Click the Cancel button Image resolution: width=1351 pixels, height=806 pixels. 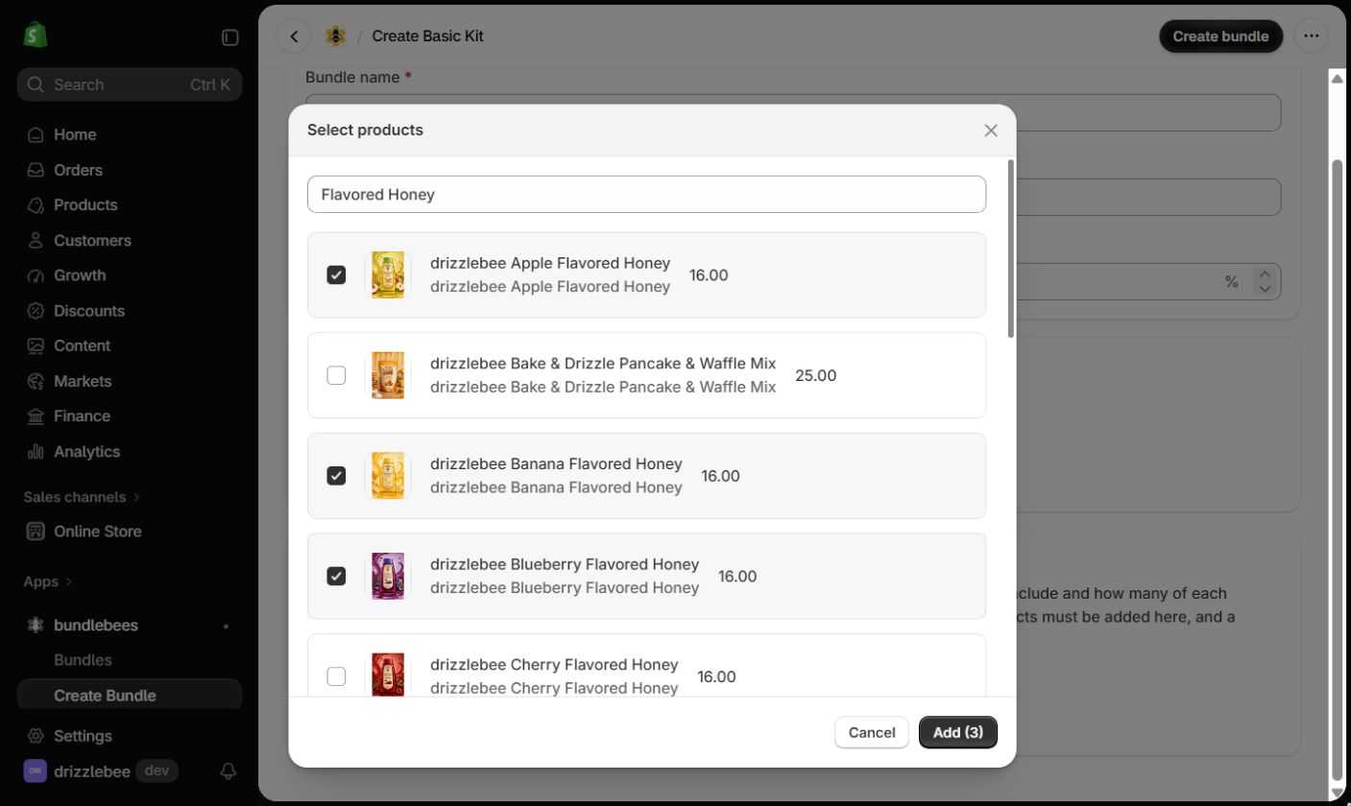tap(872, 732)
